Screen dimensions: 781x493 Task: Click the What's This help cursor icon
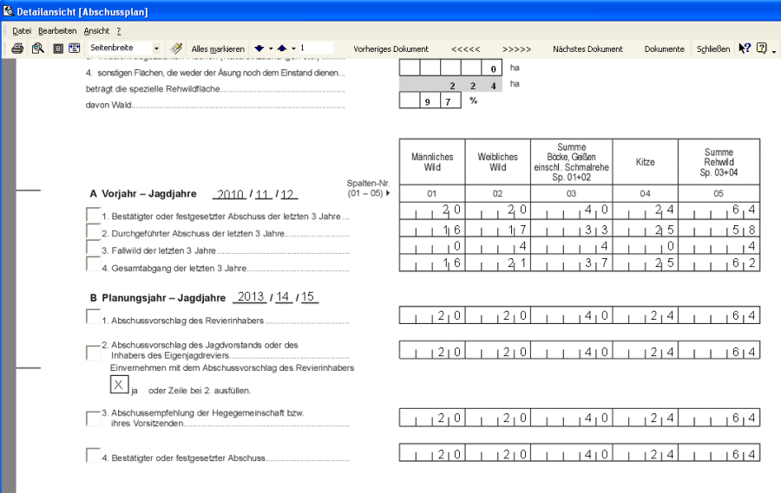click(744, 49)
